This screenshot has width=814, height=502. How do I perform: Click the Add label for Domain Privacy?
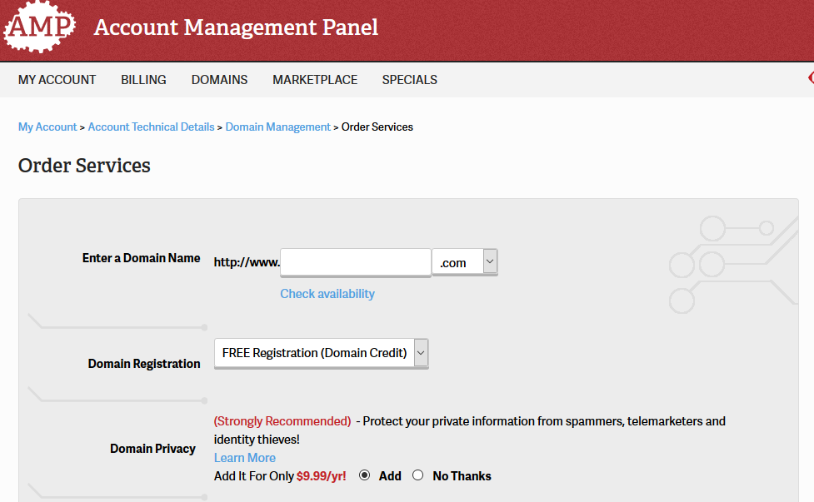click(390, 476)
